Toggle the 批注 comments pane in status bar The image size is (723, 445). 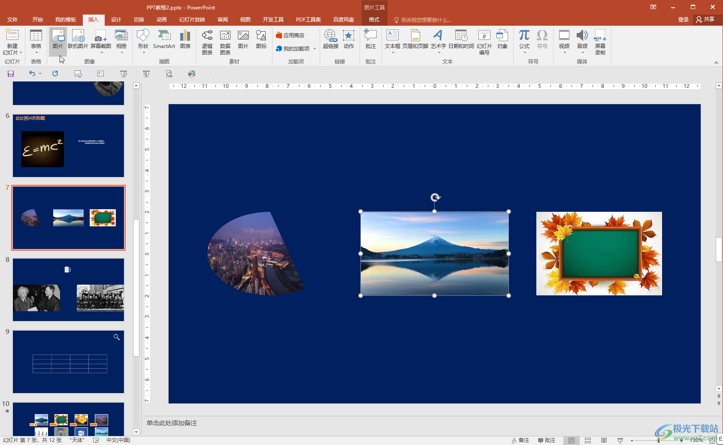547,440
